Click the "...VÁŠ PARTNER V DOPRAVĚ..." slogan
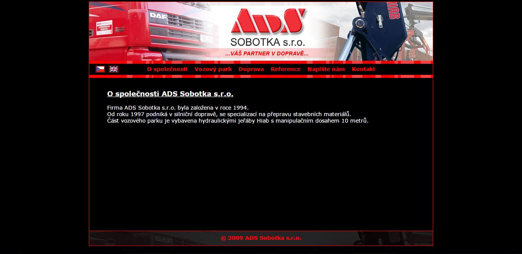Image resolution: width=522 pixels, height=254 pixels. click(x=267, y=53)
